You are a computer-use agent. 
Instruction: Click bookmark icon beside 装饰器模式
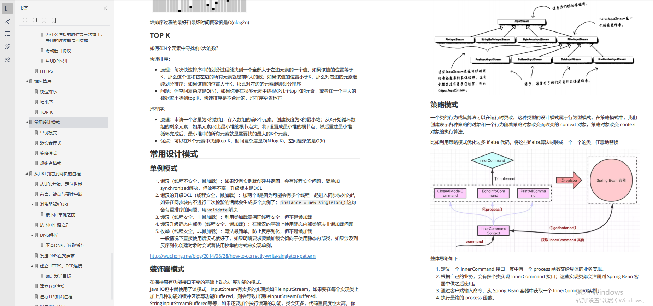tap(36, 143)
